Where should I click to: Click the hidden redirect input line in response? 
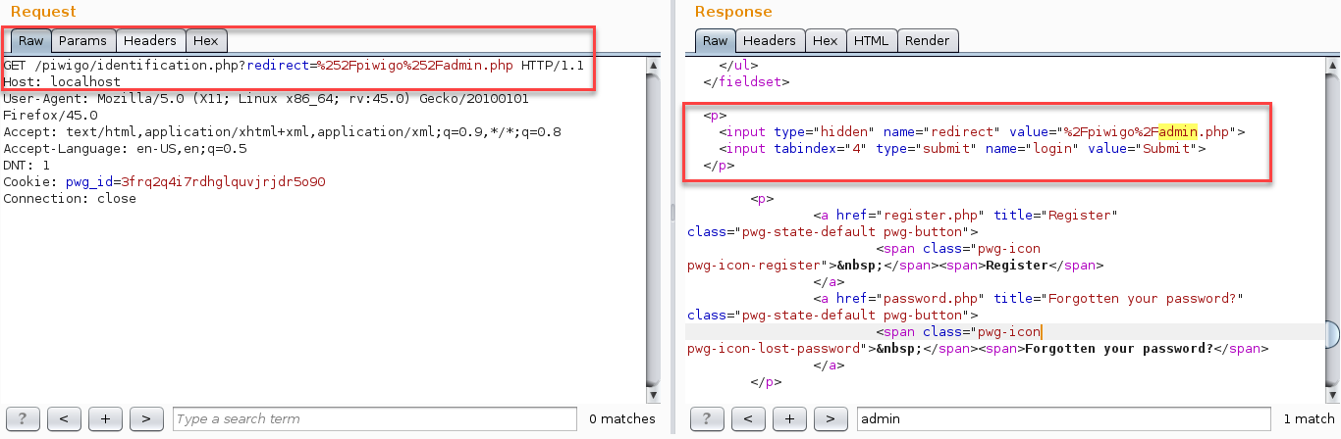tap(982, 131)
